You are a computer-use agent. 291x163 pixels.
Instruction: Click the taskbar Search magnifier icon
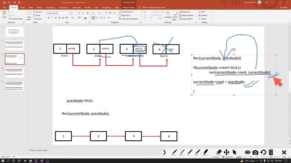8,161
